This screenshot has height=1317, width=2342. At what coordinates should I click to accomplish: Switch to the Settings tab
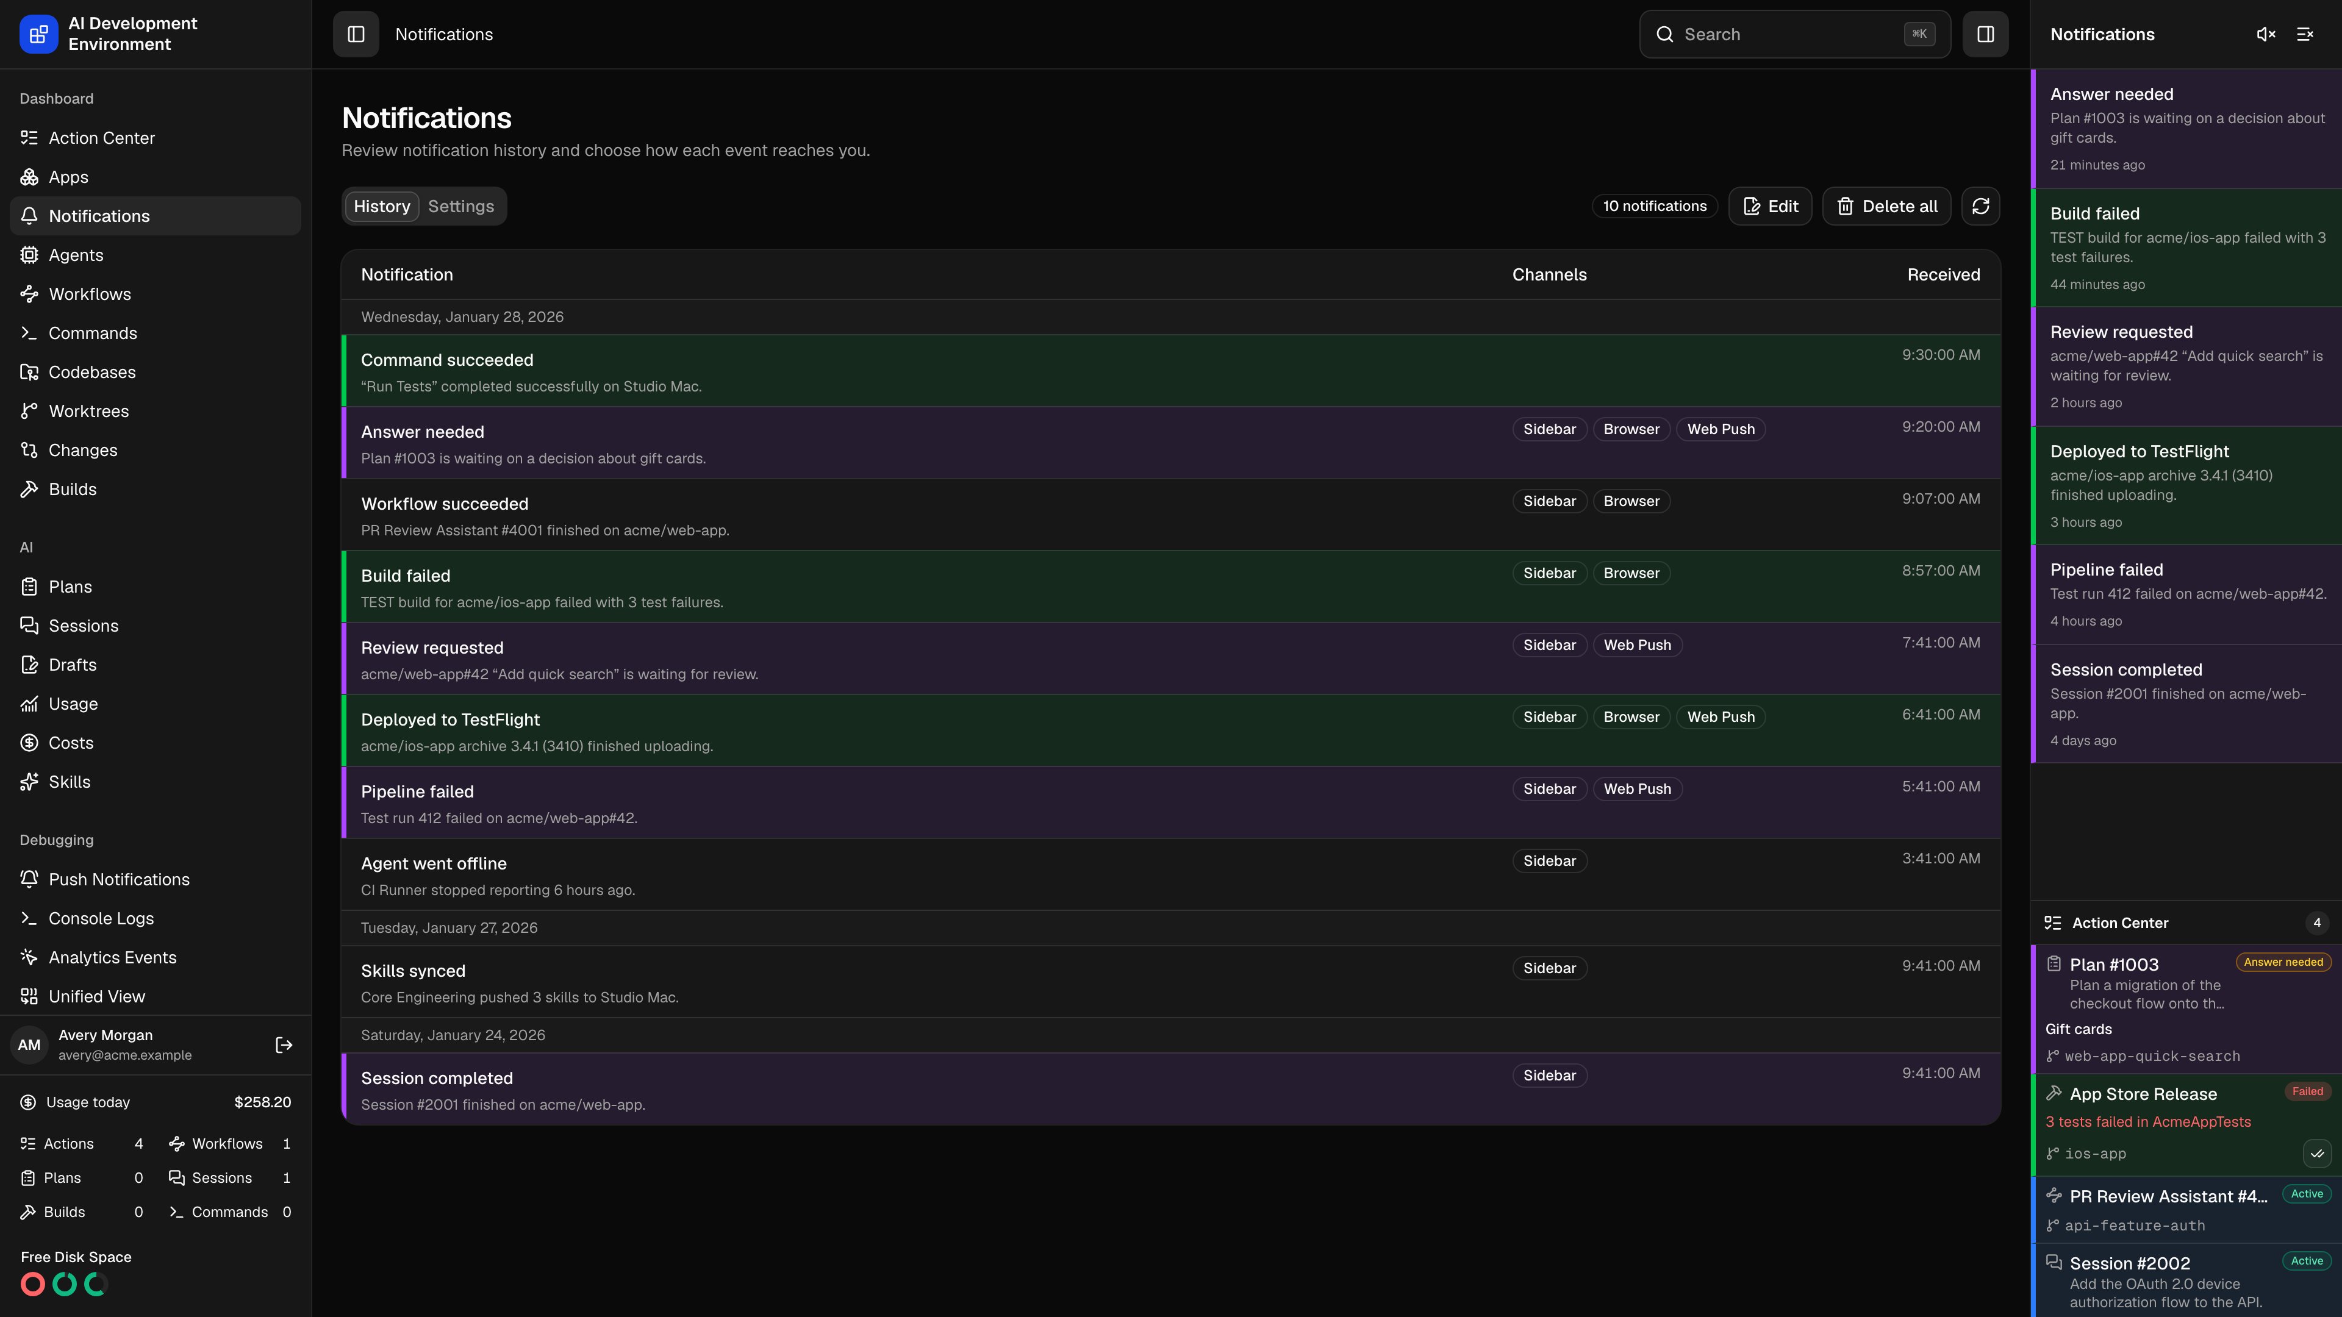(461, 206)
